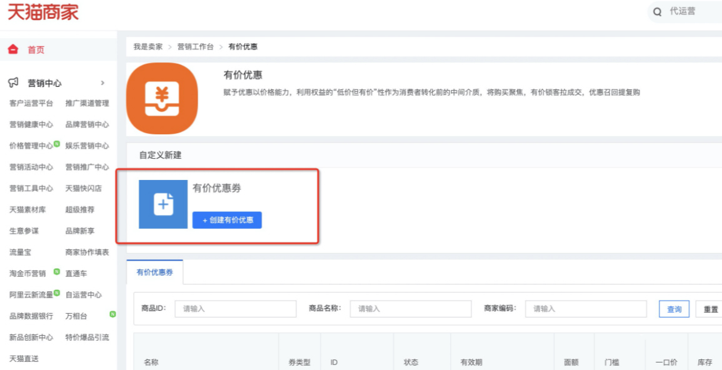This screenshot has width=722, height=370.
Task: Open 万相台 link
Action: pos(76,316)
